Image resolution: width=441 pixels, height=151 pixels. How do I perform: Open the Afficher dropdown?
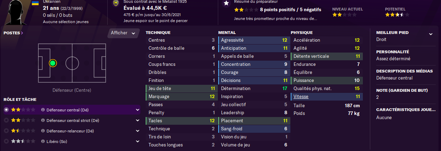tap(123, 33)
